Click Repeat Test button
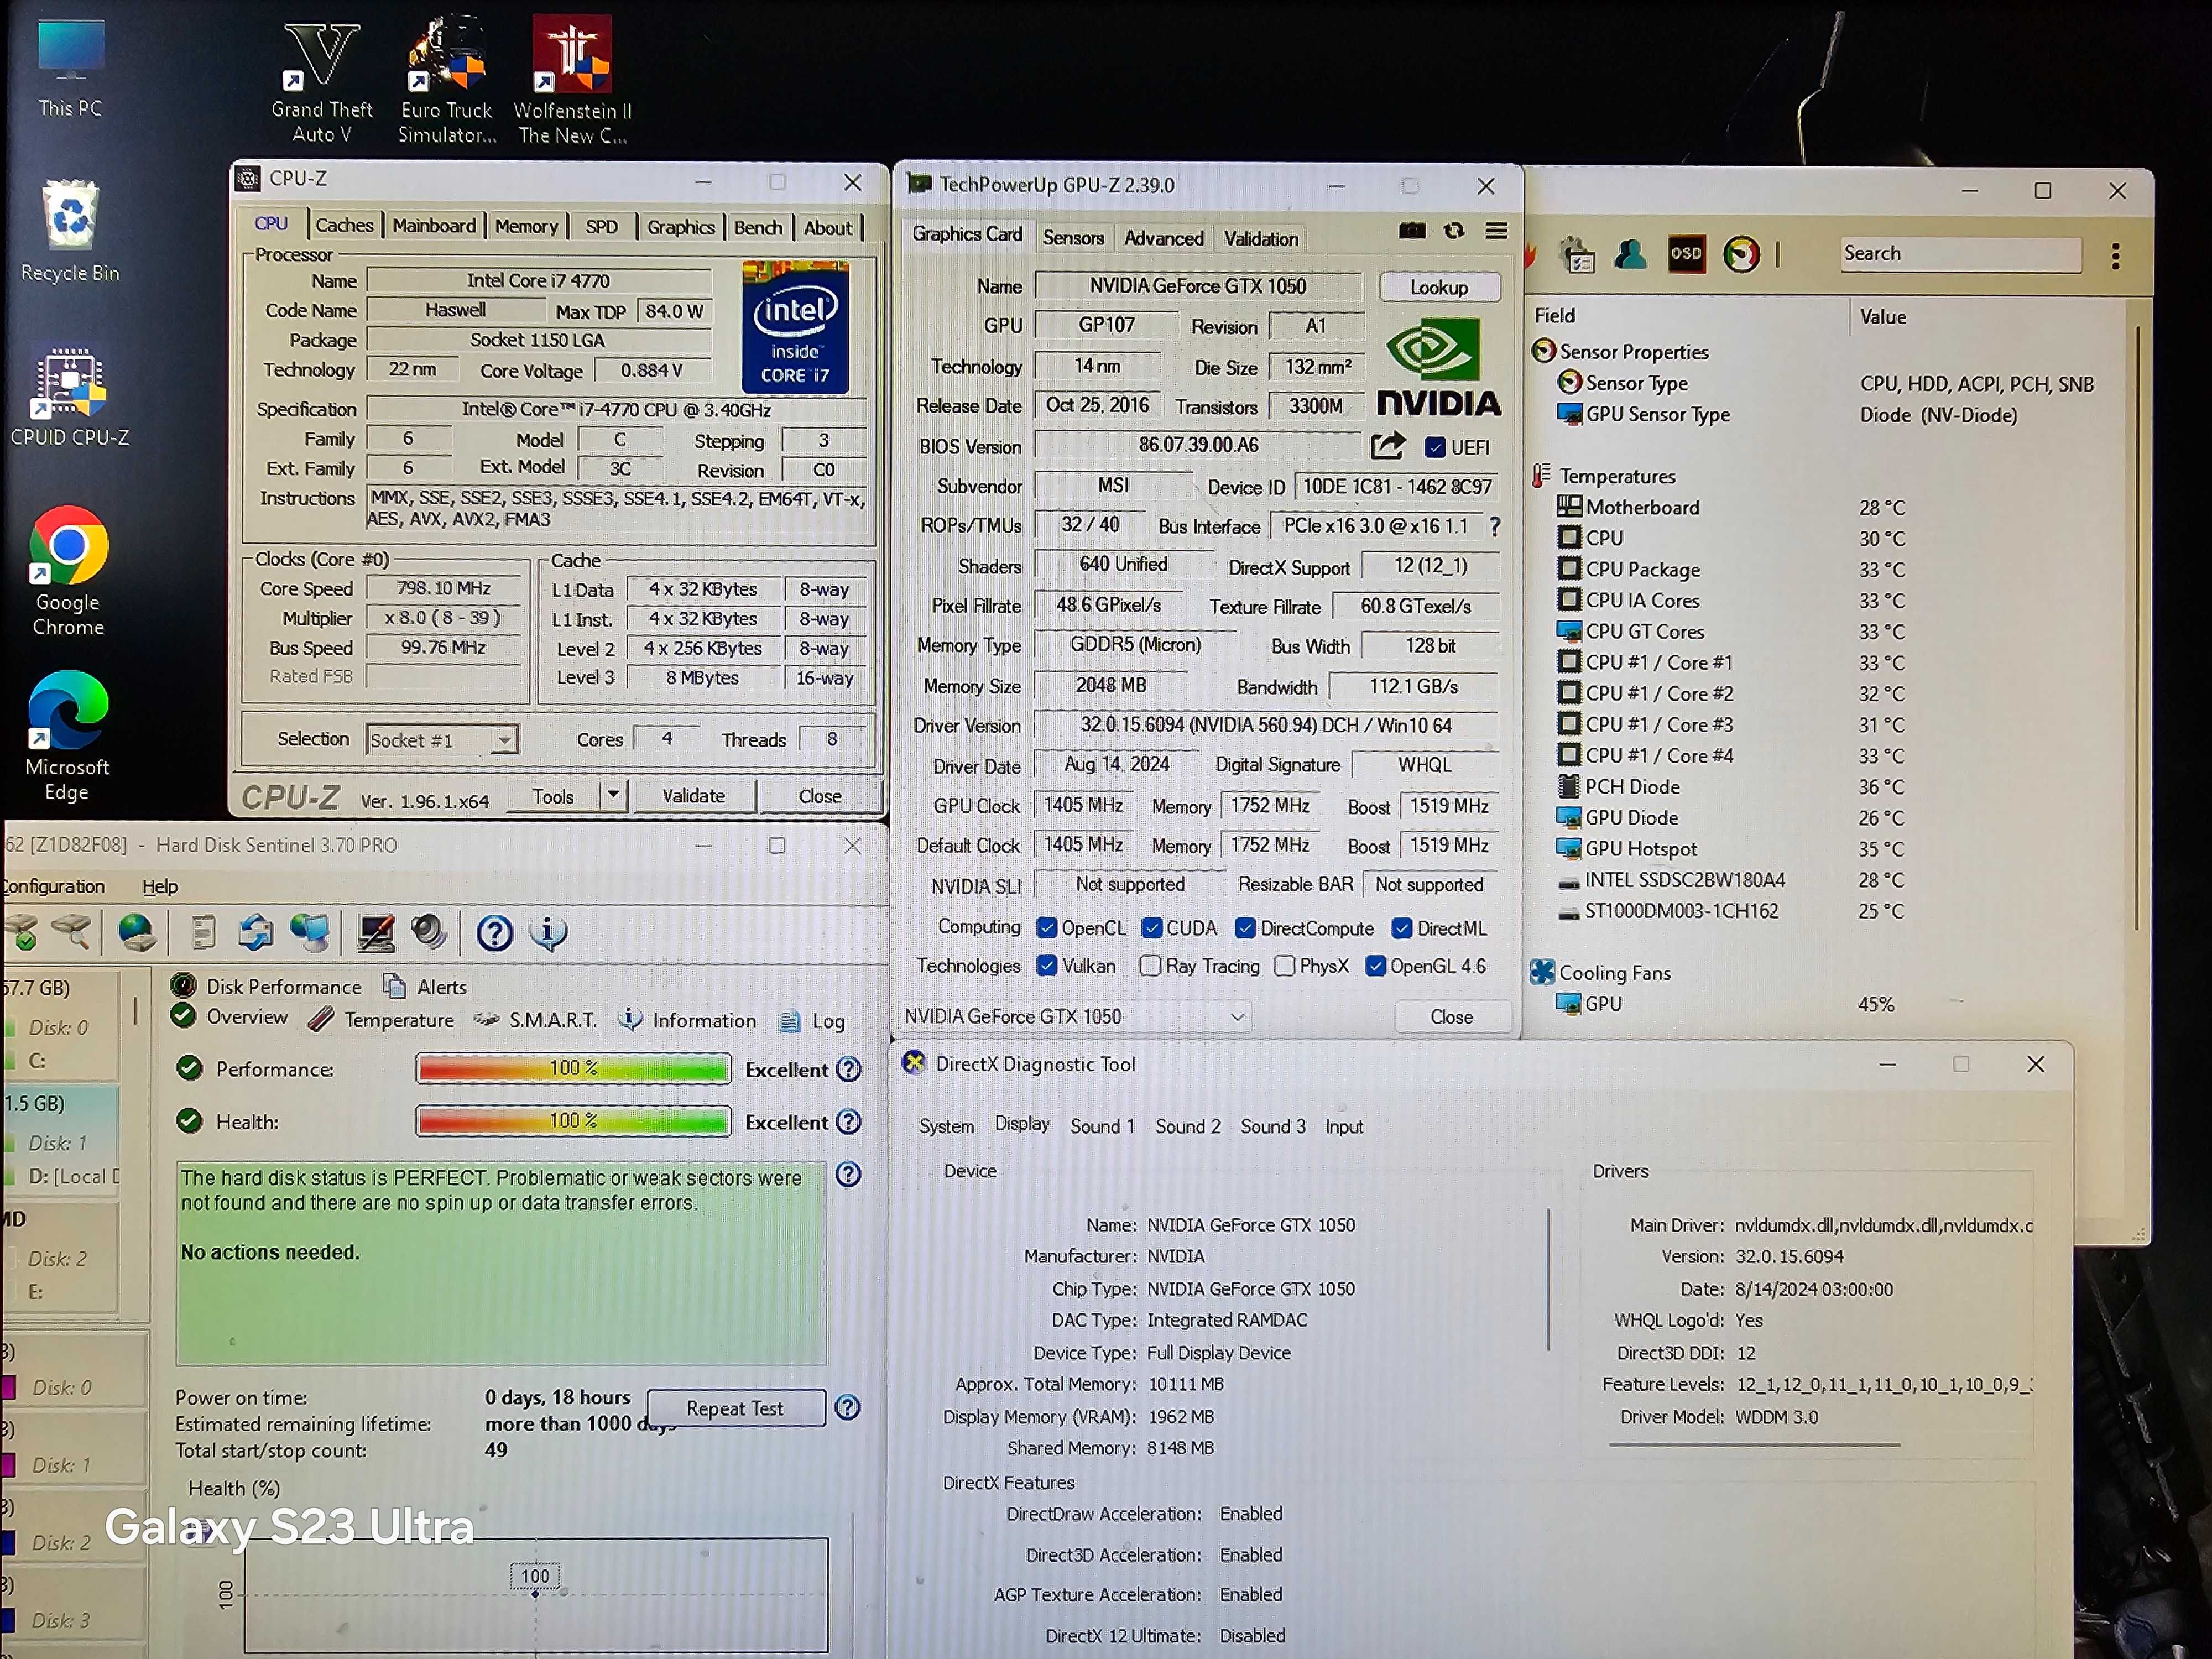This screenshot has height=1659, width=2212. [x=735, y=1408]
